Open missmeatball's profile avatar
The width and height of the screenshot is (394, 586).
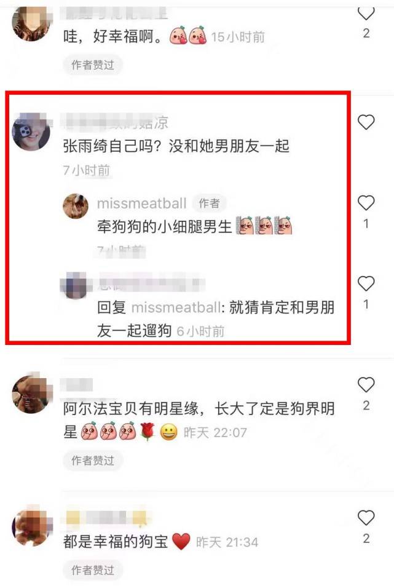pyautogui.click(x=76, y=206)
